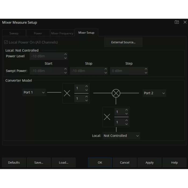The height and width of the screenshot is (188, 188).
Task: Click the External Source... button
Action: (x=123, y=42)
